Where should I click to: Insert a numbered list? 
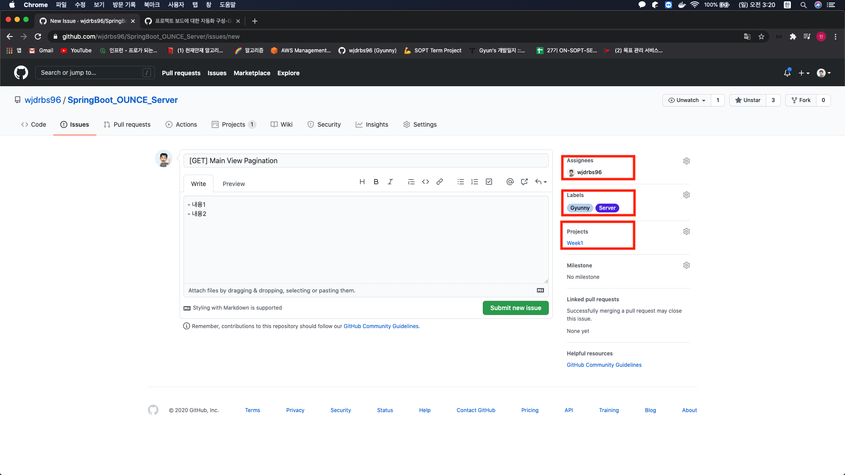point(474,182)
